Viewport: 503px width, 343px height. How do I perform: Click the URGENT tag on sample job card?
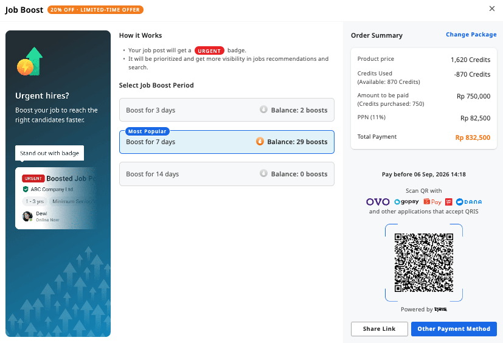pos(33,178)
